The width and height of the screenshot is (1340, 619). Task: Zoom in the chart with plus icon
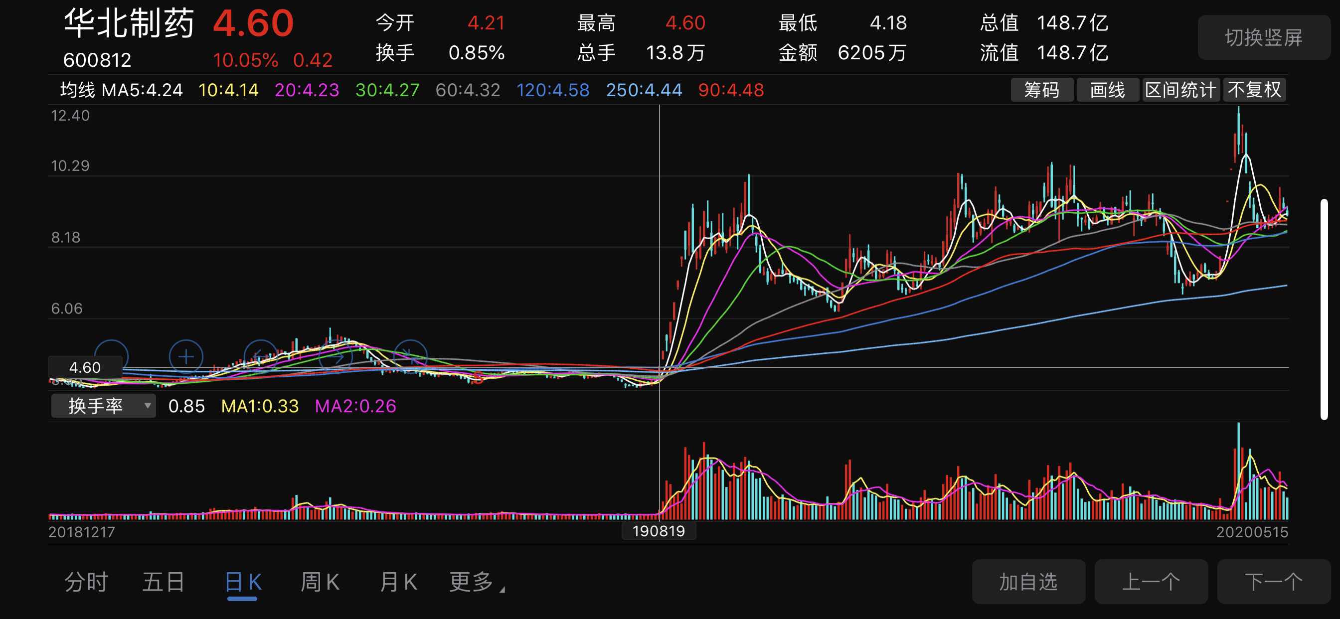point(186,356)
